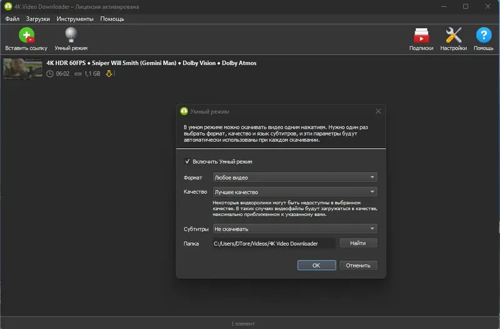Close the Умный режим dialog with X
The width and height of the screenshot is (500, 329).
(378, 111)
